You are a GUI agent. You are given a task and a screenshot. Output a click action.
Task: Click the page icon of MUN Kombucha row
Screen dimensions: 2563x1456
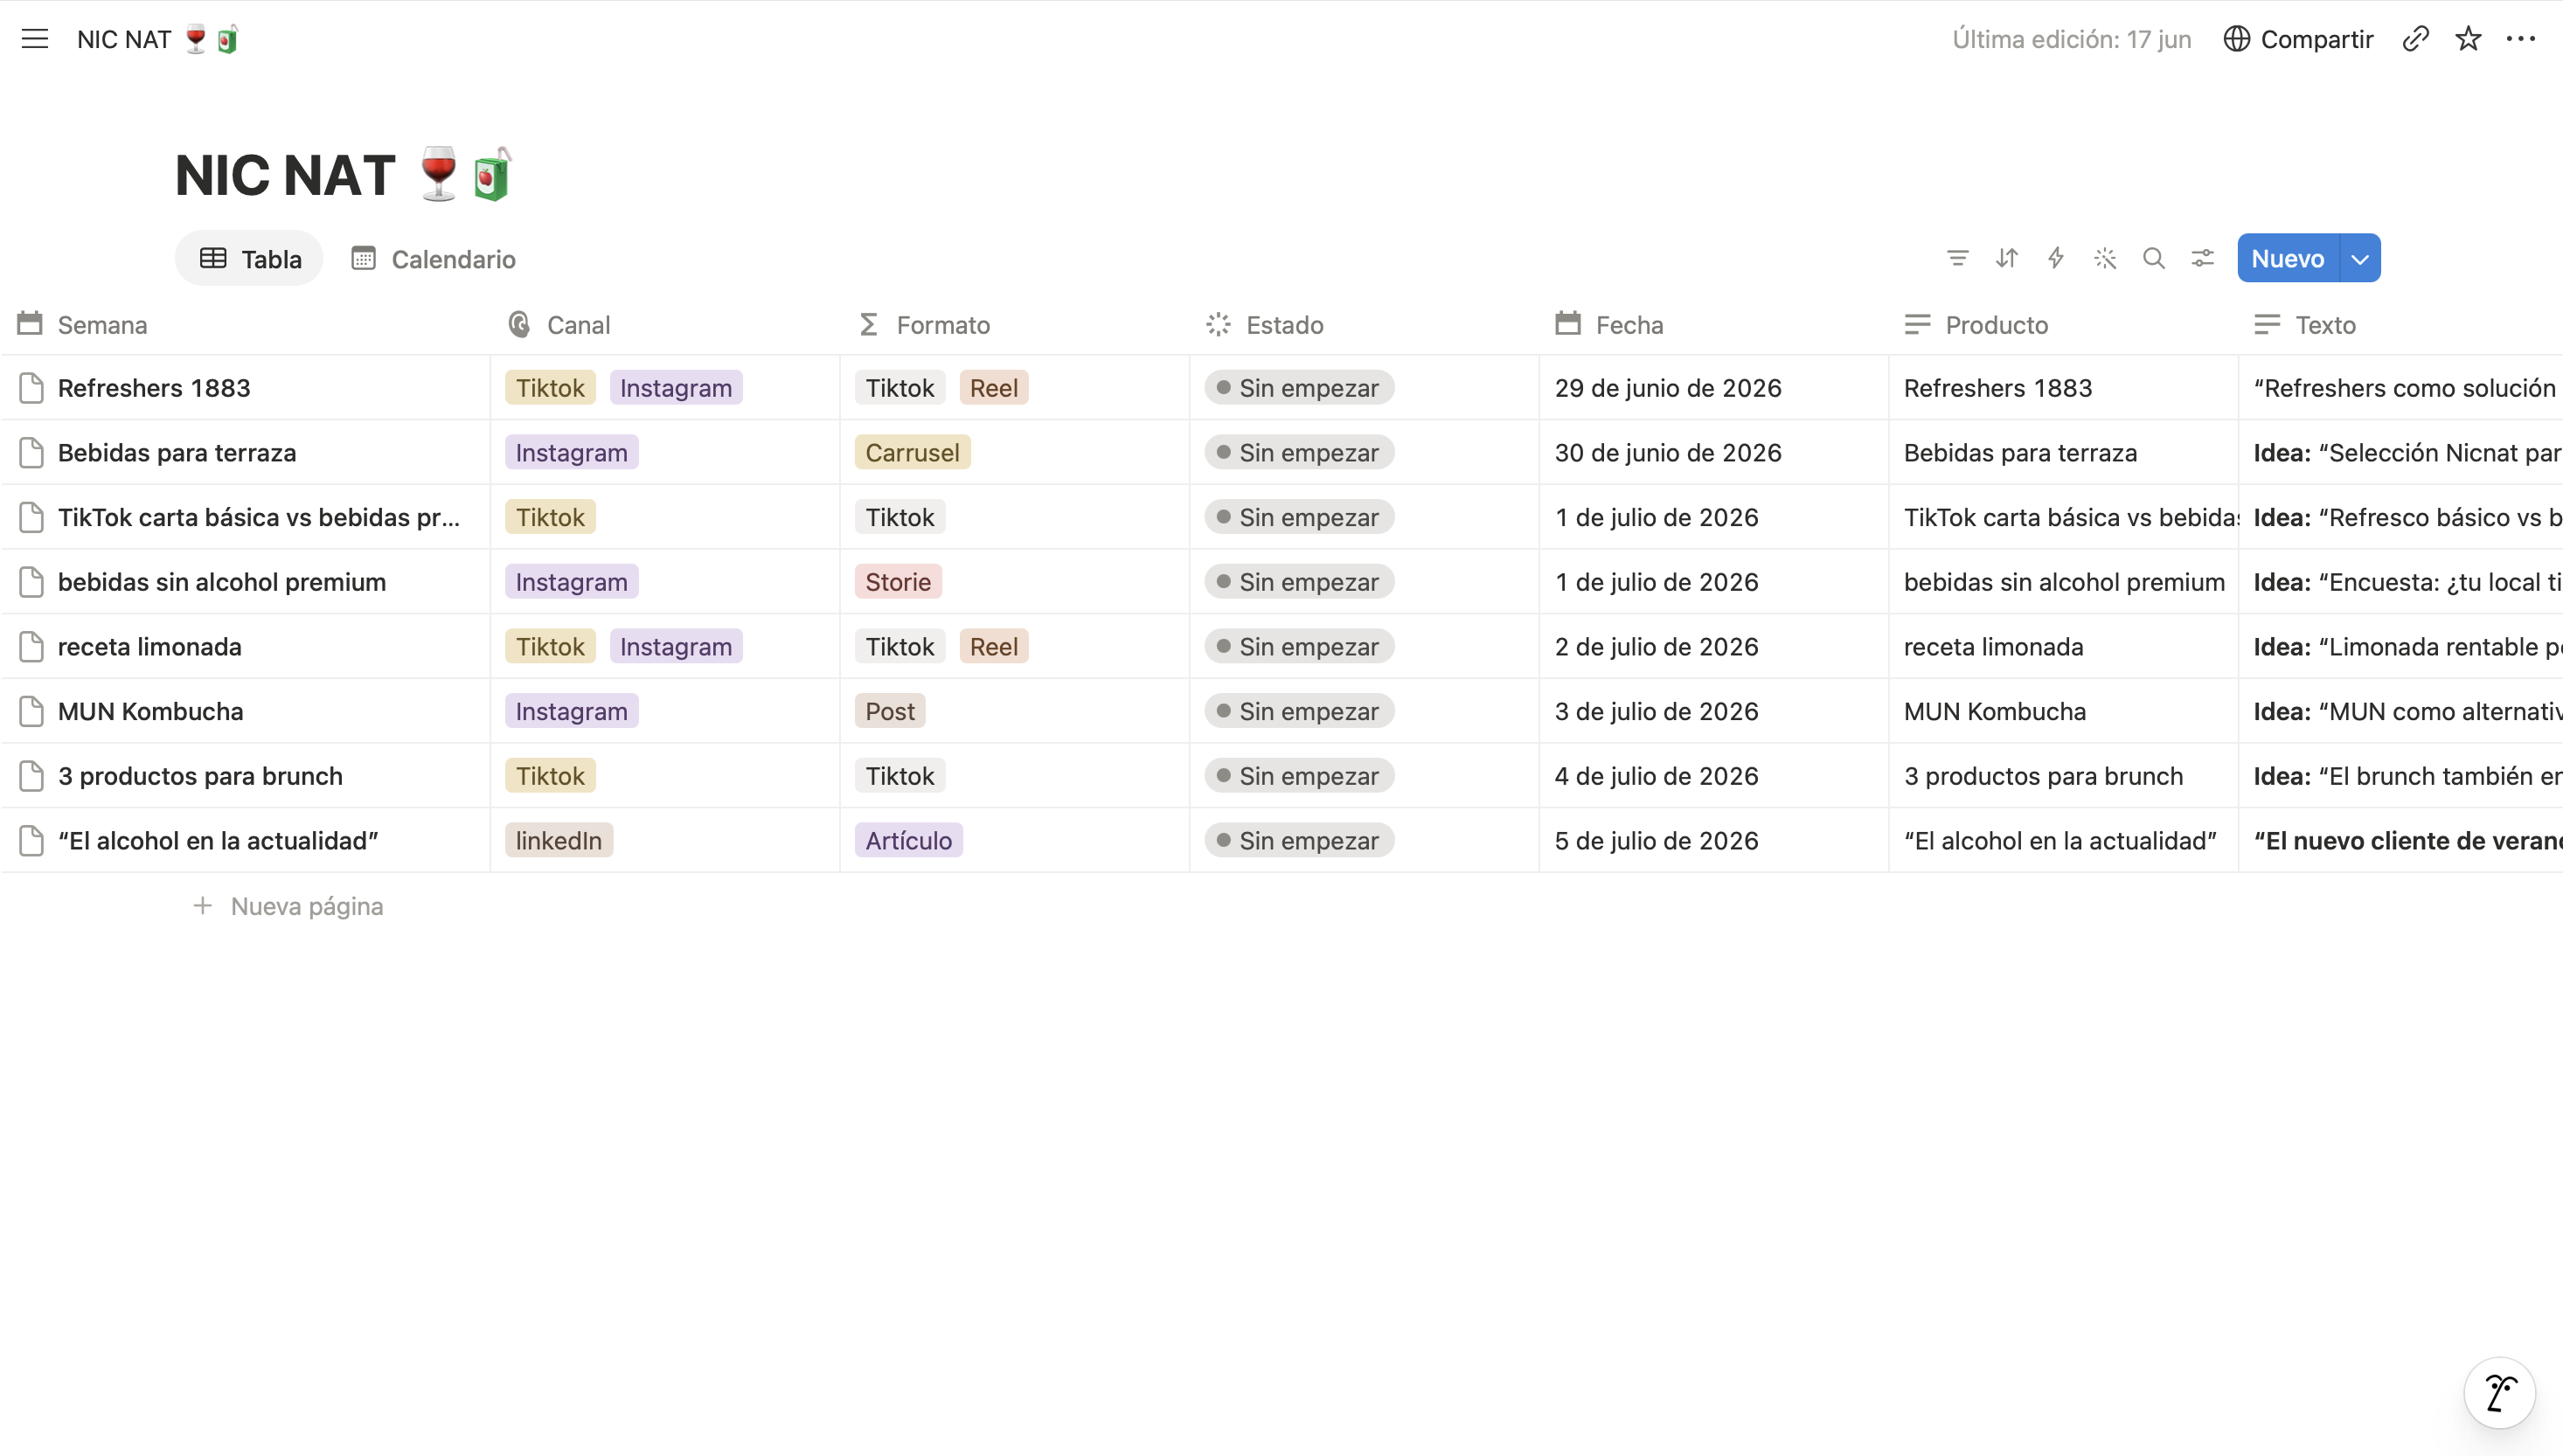31,711
